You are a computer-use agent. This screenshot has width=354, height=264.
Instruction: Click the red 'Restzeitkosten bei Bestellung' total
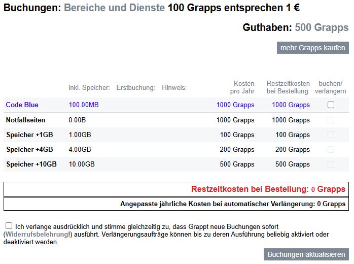(268, 189)
